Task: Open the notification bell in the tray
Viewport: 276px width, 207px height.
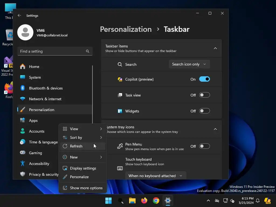Action: tap(258, 201)
